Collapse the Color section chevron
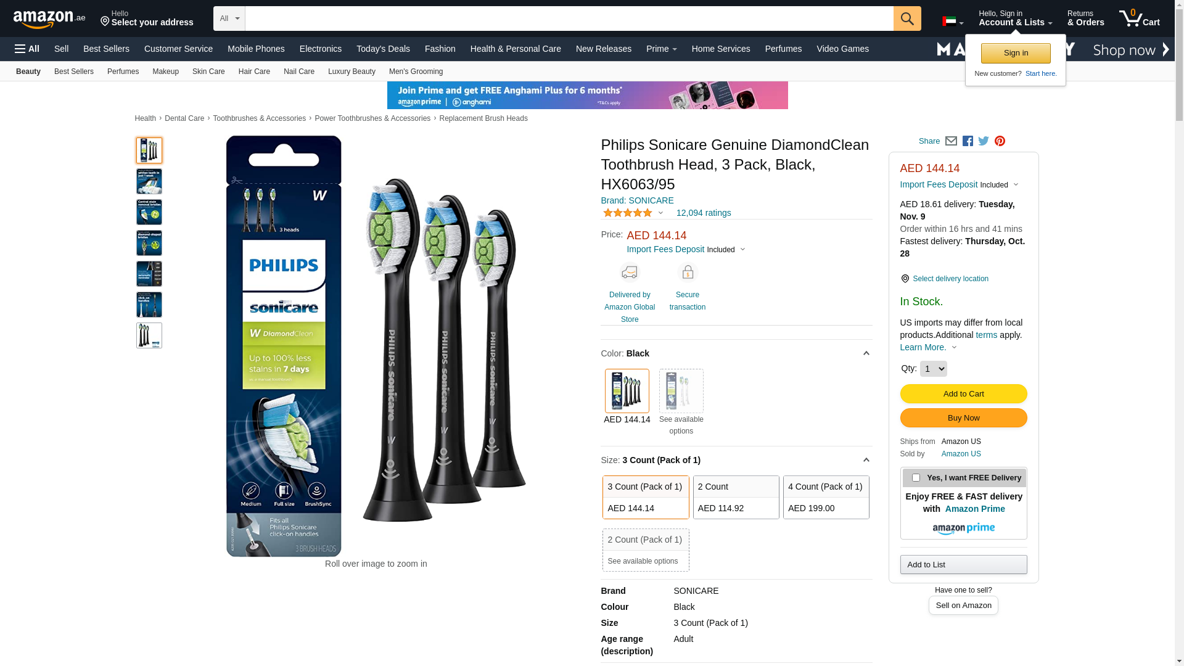1184x666 pixels. pyautogui.click(x=866, y=353)
